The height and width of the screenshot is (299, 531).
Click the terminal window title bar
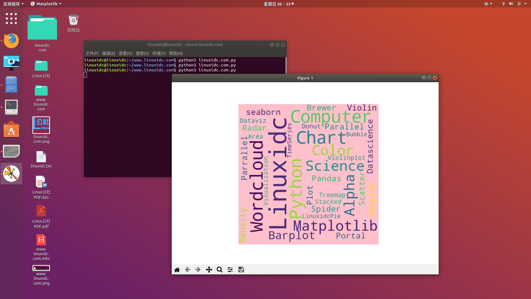185,45
